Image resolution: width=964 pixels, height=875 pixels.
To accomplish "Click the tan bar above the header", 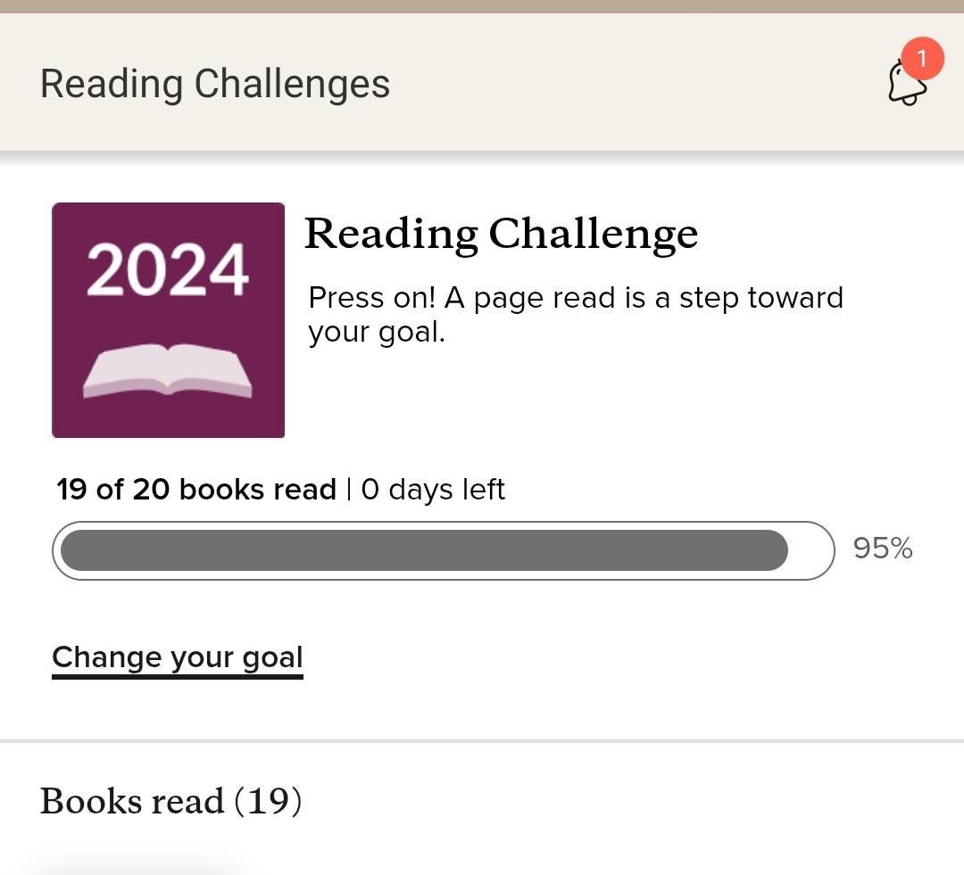I will pyautogui.click(x=482, y=6).
